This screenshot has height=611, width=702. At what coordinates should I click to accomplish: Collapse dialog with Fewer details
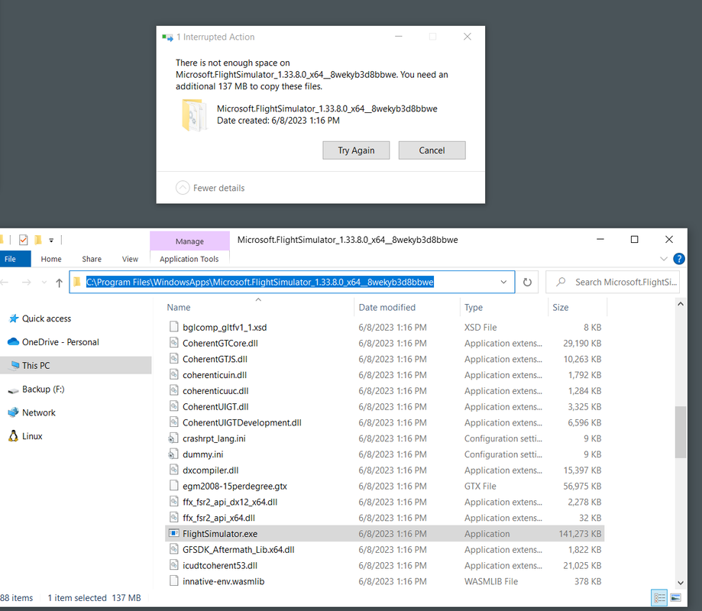point(210,188)
